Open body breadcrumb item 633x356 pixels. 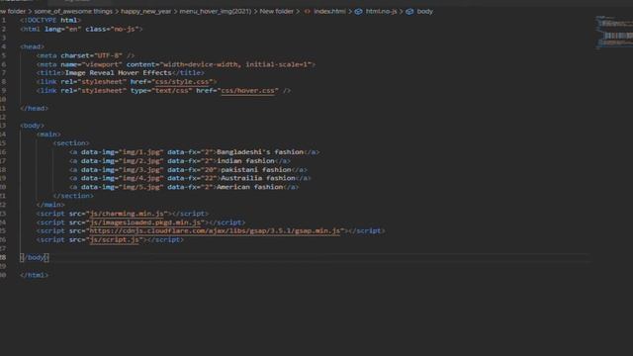424,11
